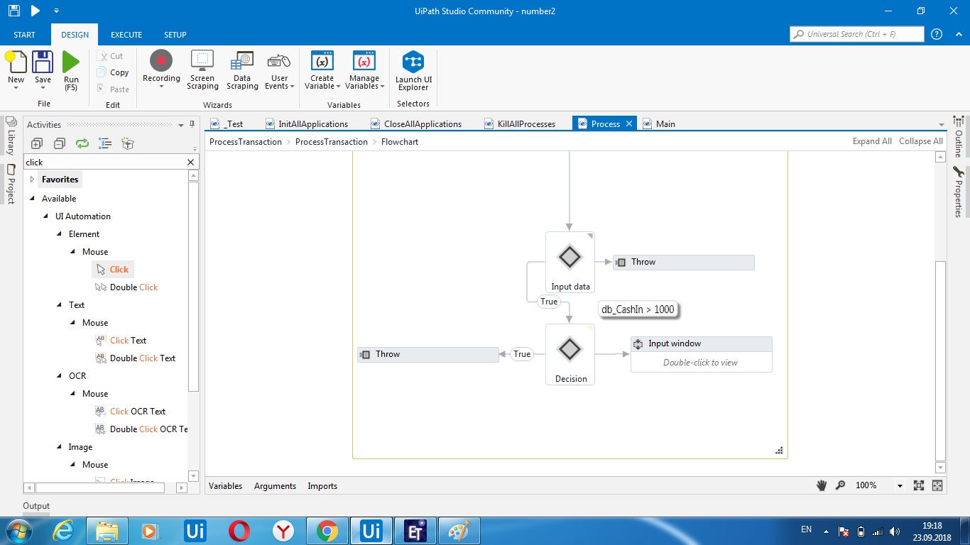Clear the 'click' search text with the X
This screenshot has height=545, width=970.
pos(190,163)
